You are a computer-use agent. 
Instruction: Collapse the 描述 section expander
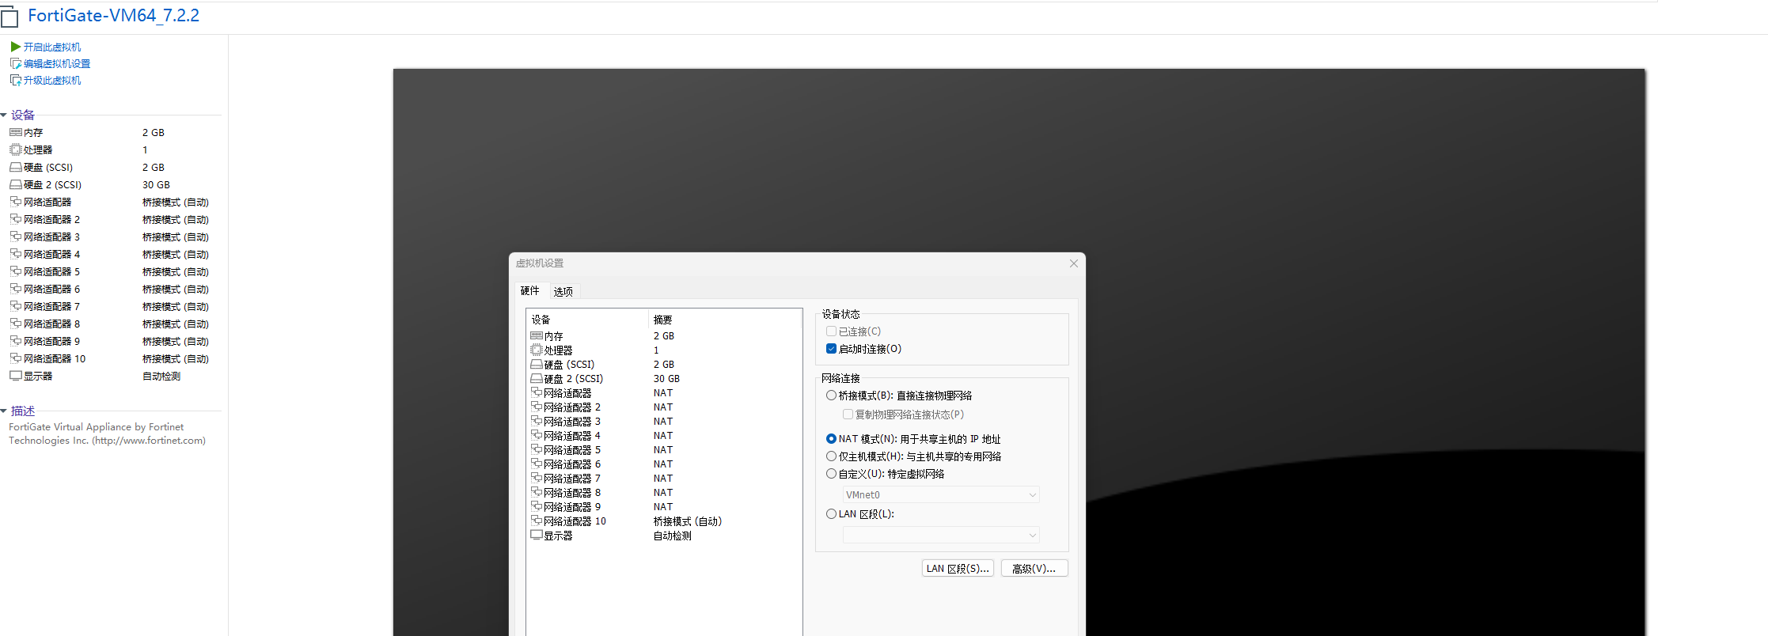coord(4,411)
